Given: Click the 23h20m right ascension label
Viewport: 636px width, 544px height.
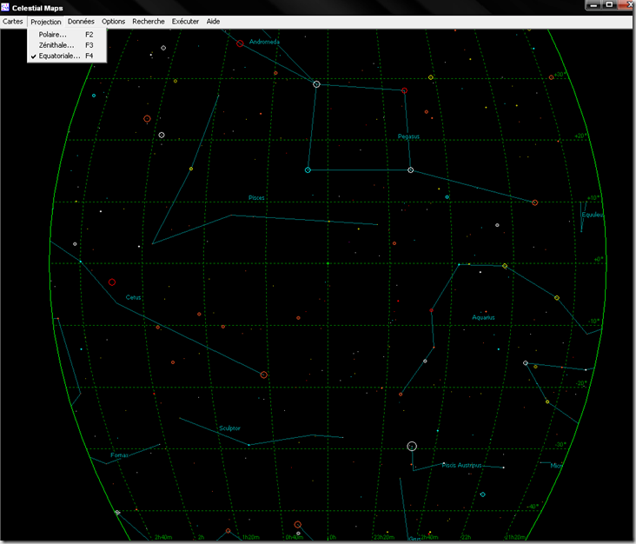Looking at the screenshot, I should tap(384, 537).
